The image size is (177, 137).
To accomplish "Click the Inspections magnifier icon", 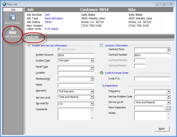I will tap(103, 85).
